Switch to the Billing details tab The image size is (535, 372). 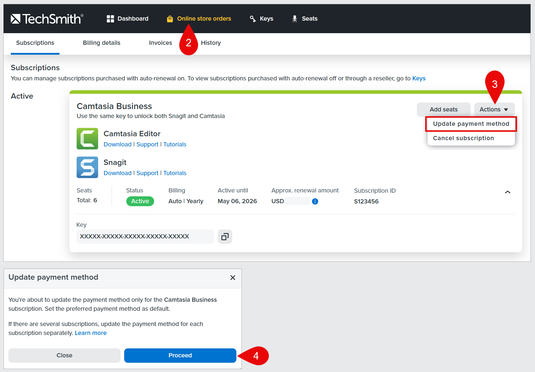pyautogui.click(x=101, y=43)
